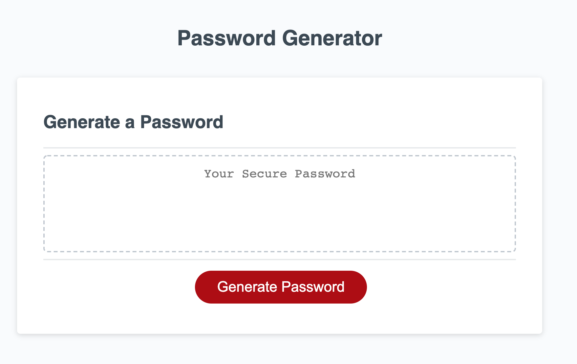Click the gray page background outside card
Image resolution: width=577 pixels, height=364 pixels.
point(560,197)
